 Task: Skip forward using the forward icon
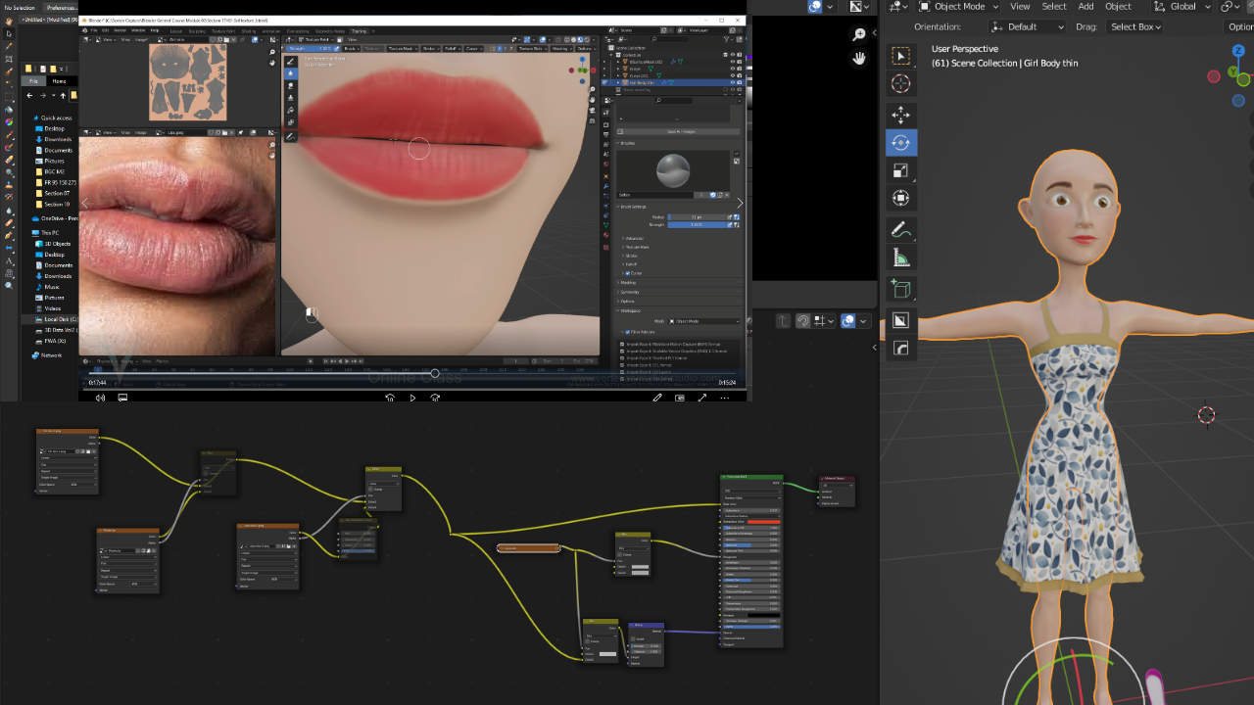[435, 398]
